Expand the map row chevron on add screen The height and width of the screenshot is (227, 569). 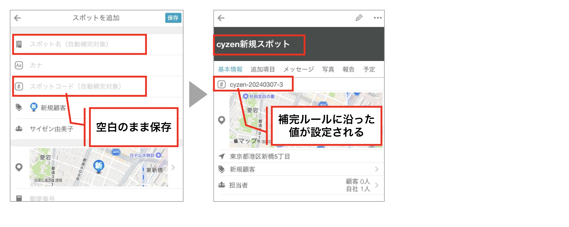[173, 167]
